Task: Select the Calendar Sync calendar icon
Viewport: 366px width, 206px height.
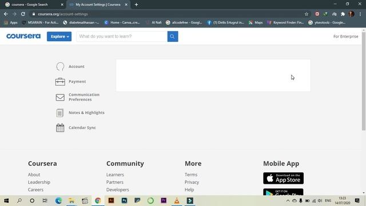Action: click(x=60, y=128)
